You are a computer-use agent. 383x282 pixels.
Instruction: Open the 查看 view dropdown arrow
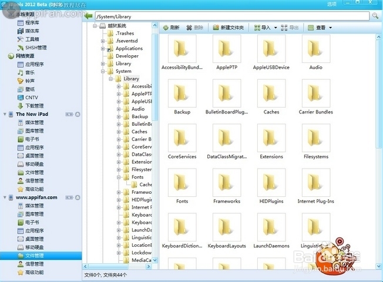click(331, 28)
